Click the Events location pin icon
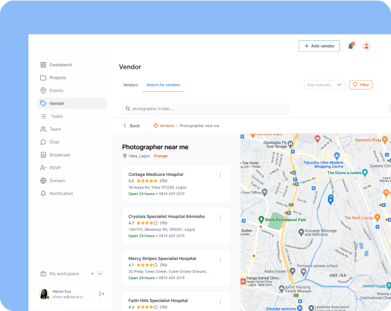This screenshot has width=391, height=311. [x=43, y=91]
